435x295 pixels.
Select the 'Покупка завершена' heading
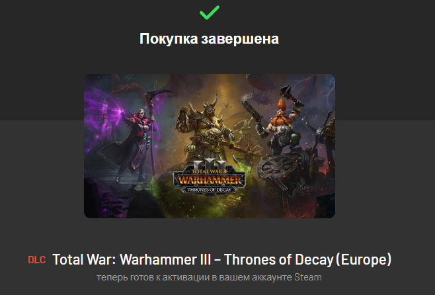[209, 38]
